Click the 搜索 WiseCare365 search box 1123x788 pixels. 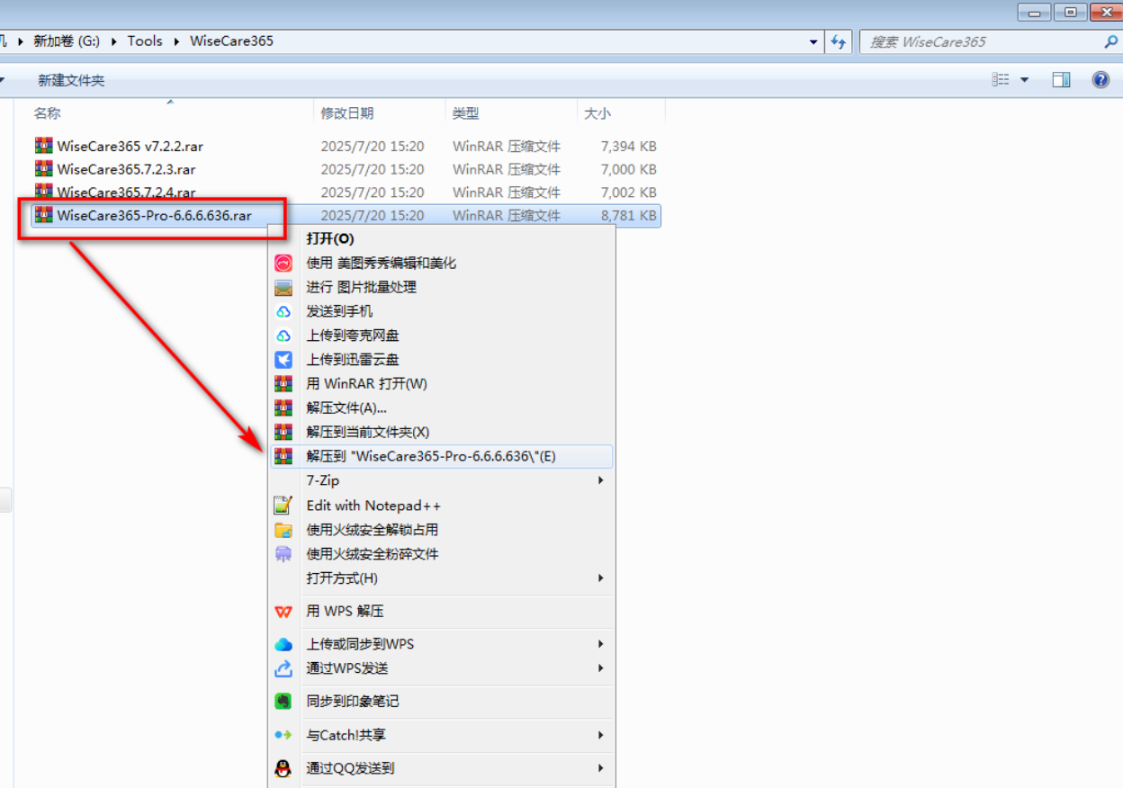(x=981, y=41)
